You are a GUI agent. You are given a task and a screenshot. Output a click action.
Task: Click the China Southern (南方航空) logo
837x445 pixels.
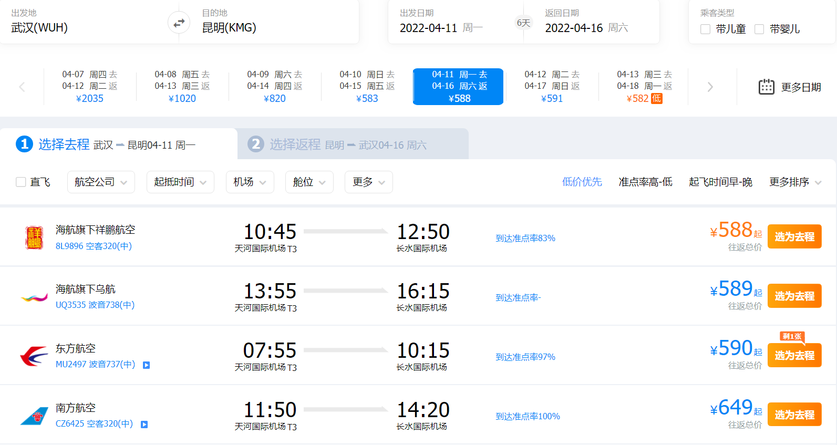coord(34,416)
